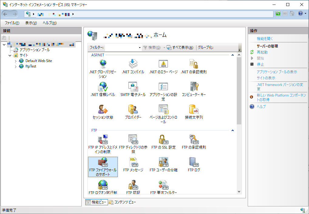Click 停止 server action
The width and height of the screenshot is (309, 214).
coord(260,64)
